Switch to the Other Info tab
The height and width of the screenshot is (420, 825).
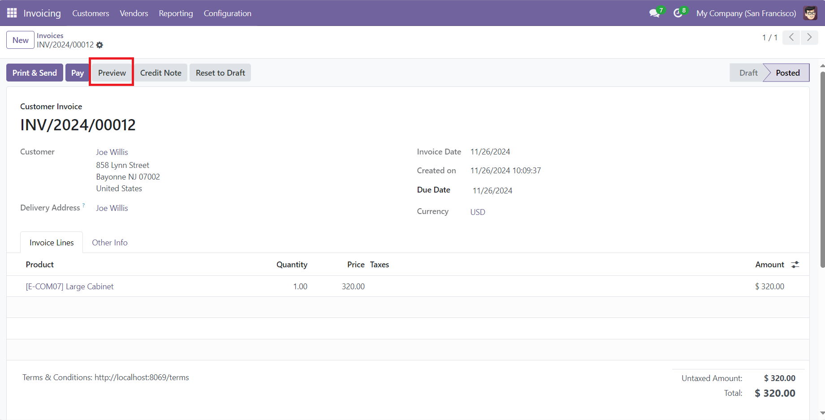[109, 242]
